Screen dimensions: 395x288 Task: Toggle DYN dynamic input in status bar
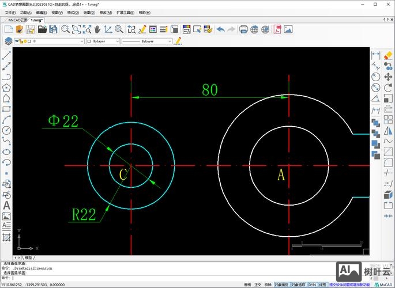[312, 285]
